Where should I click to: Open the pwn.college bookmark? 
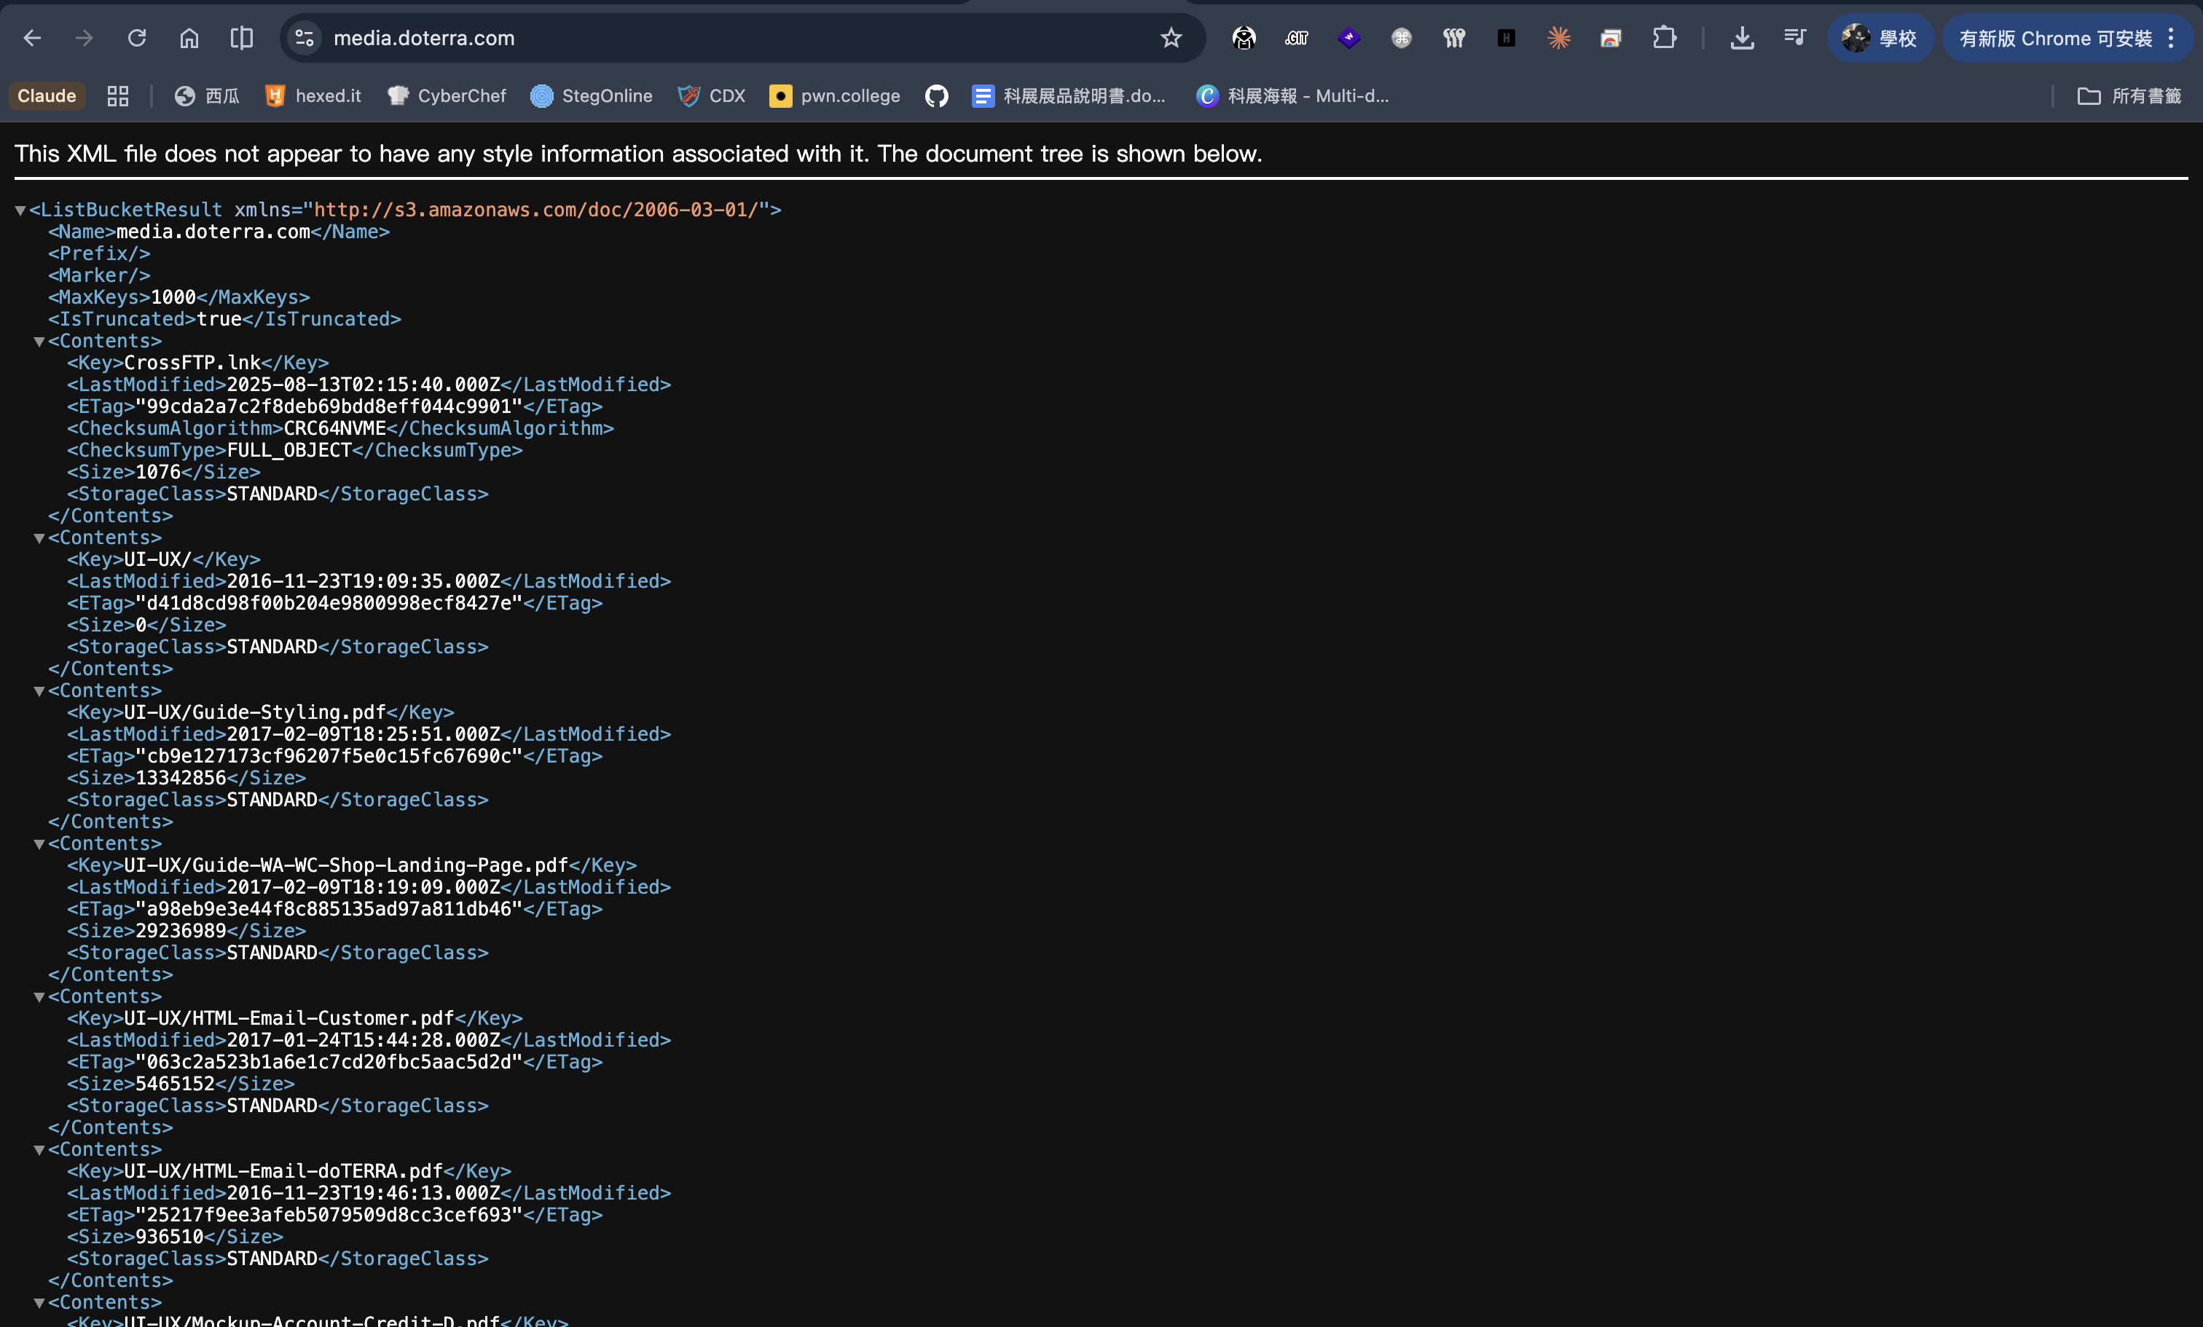835,95
